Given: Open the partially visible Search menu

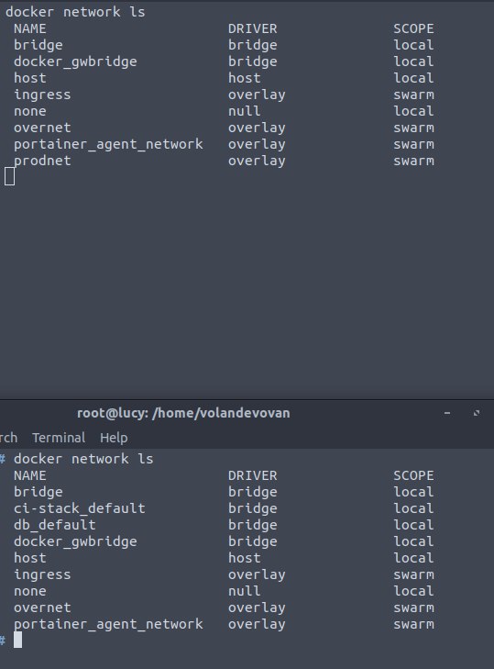Looking at the screenshot, I should pyautogui.click(x=8, y=438).
